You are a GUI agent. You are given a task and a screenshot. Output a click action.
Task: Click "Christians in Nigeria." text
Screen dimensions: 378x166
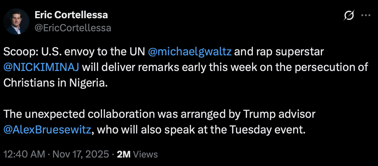coord(55,82)
